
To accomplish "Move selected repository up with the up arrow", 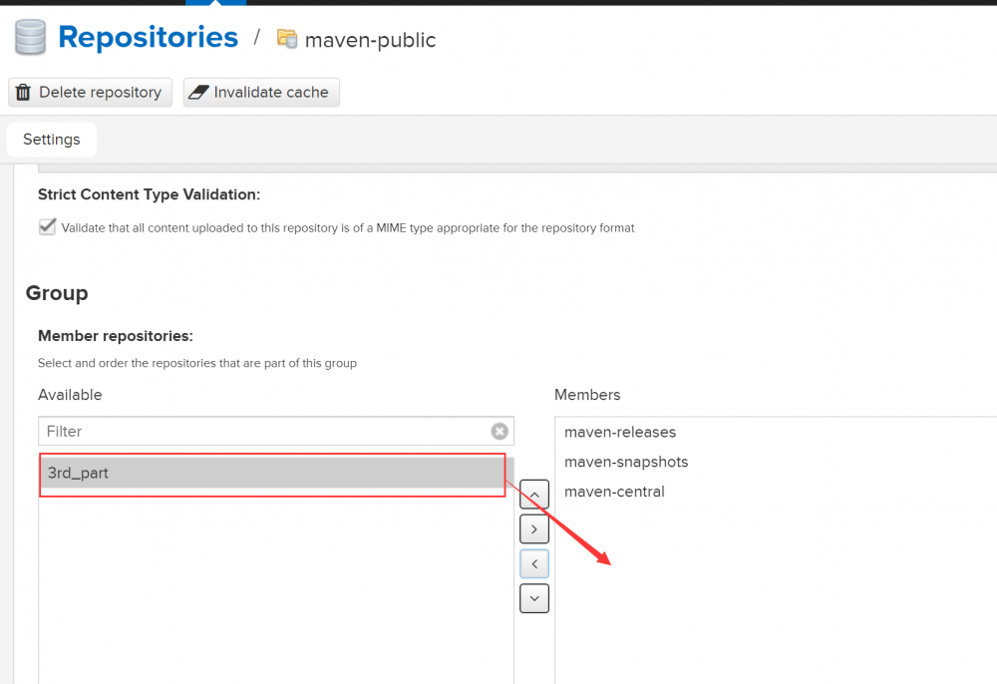I will click(534, 495).
